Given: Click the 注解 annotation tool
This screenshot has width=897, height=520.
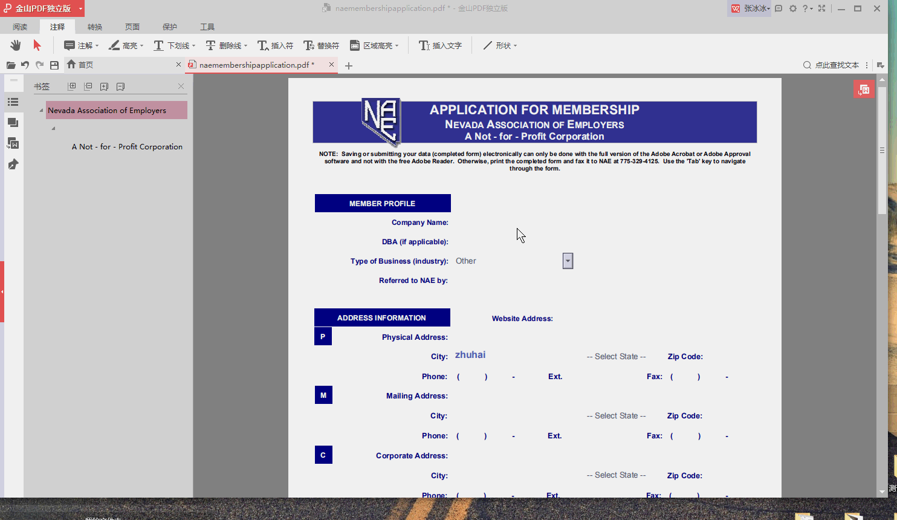Looking at the screenshot, I should 78,45.
